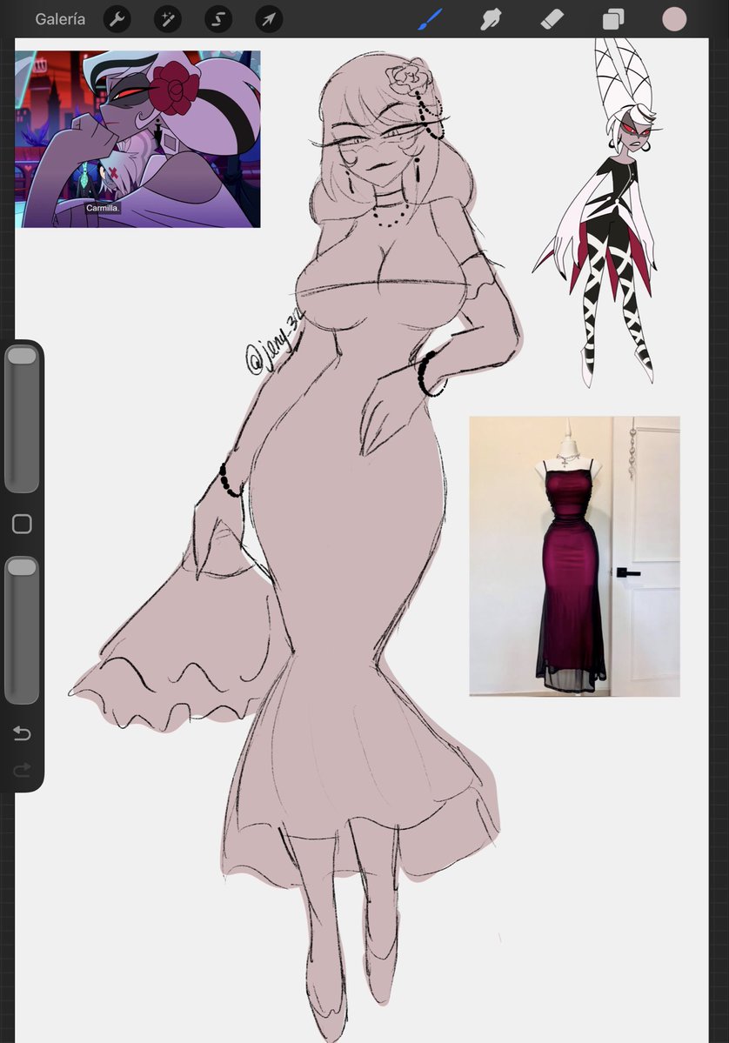Open the Actions wrench menu
729x1043 pixels.
pyautogui.click(x=117, y=19)
